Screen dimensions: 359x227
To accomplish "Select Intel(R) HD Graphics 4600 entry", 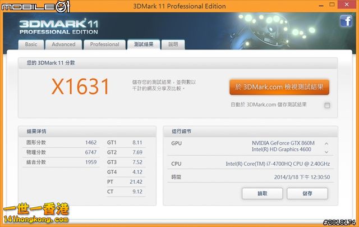I will (282, 149).
